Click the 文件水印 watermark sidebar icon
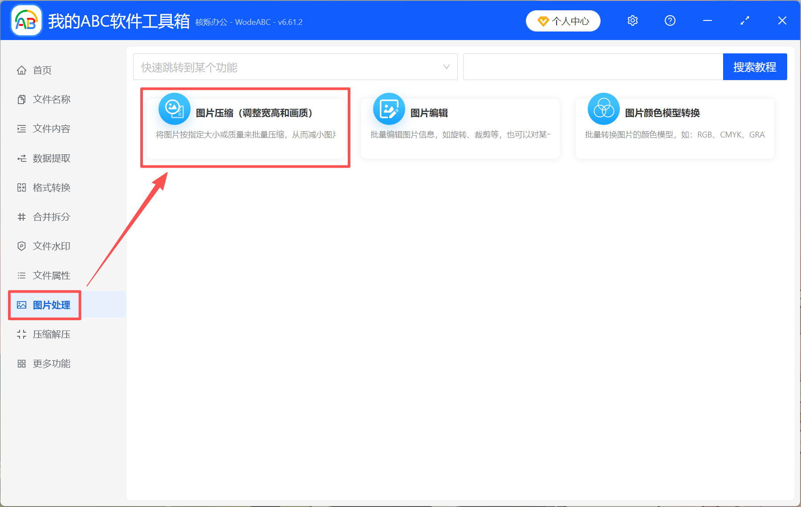The image size is (801, 507). click(x=21, y=246)
